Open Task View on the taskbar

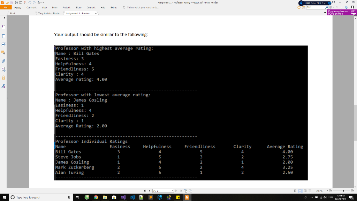77,198
